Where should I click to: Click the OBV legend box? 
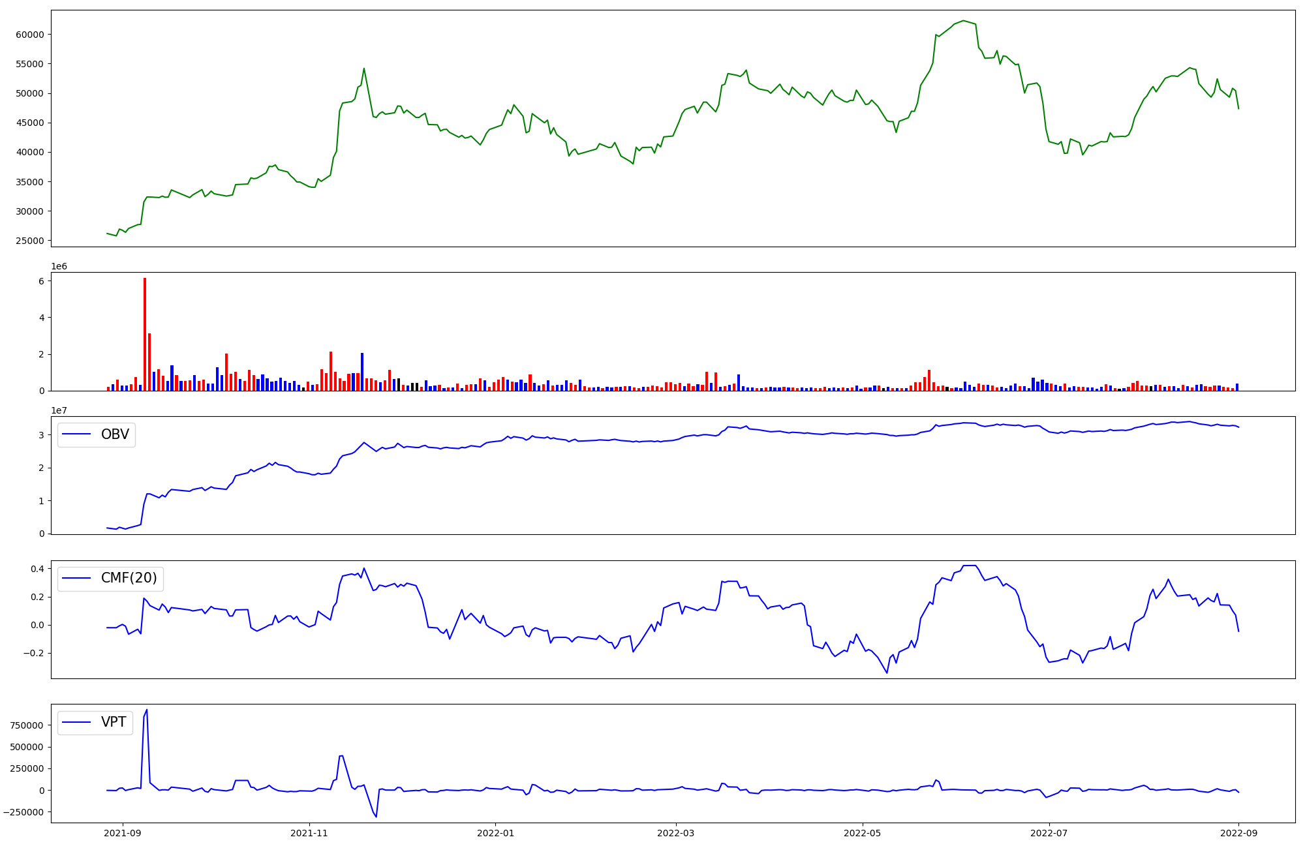[97, 434]
